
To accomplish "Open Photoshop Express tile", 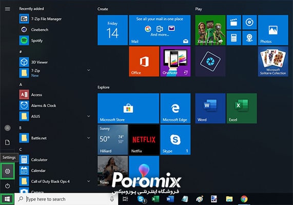I will 210,61.
